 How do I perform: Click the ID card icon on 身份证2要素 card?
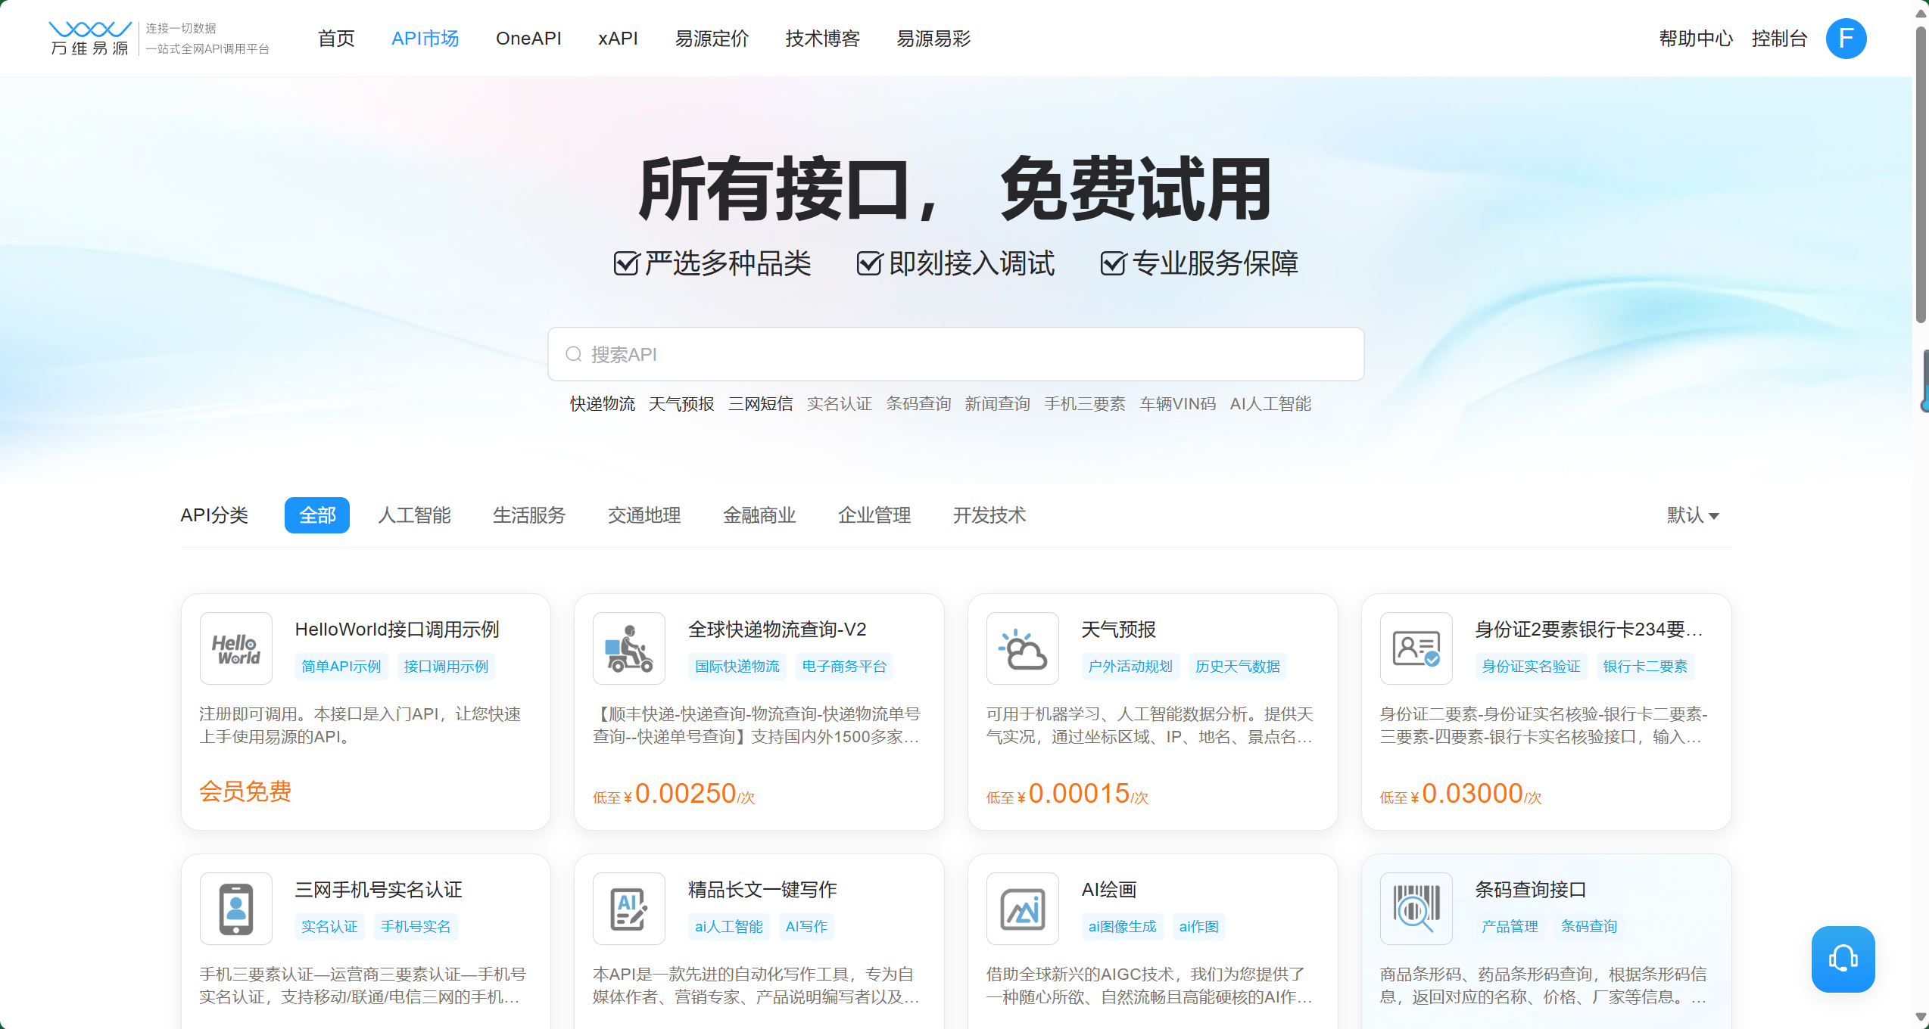[1416, 648]
